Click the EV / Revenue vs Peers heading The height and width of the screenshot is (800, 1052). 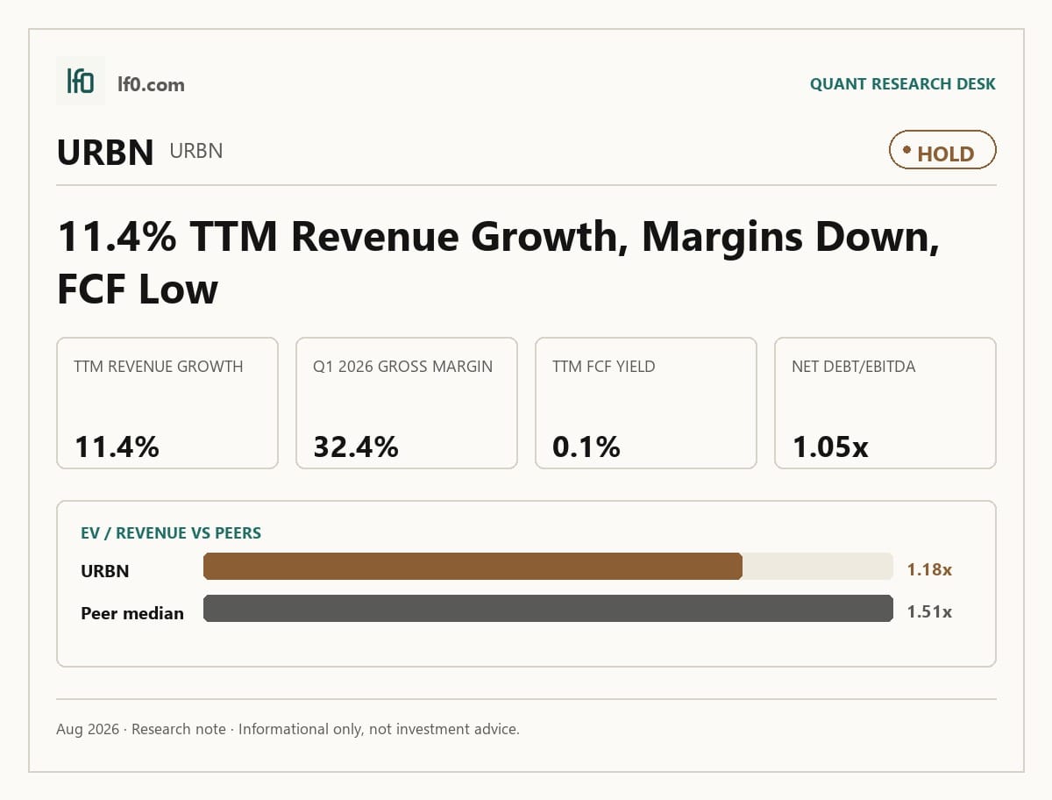click(x=171, y=532)
